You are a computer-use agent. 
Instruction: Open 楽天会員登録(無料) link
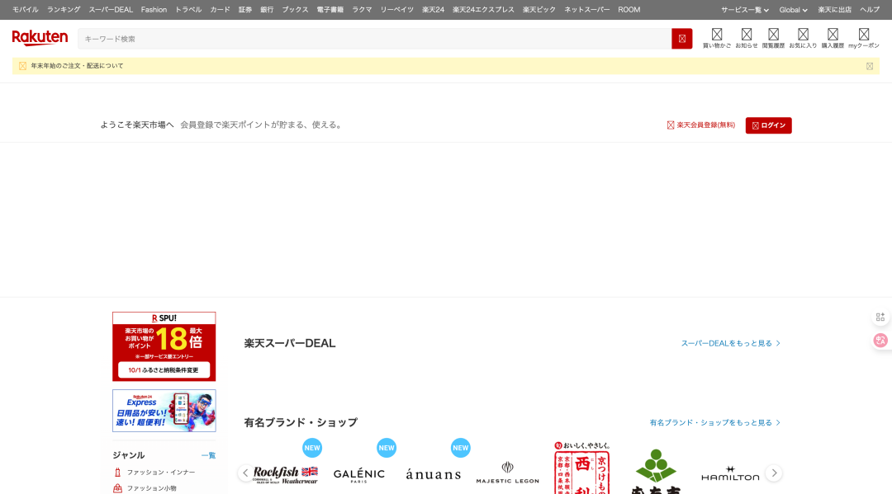point(701,125)
